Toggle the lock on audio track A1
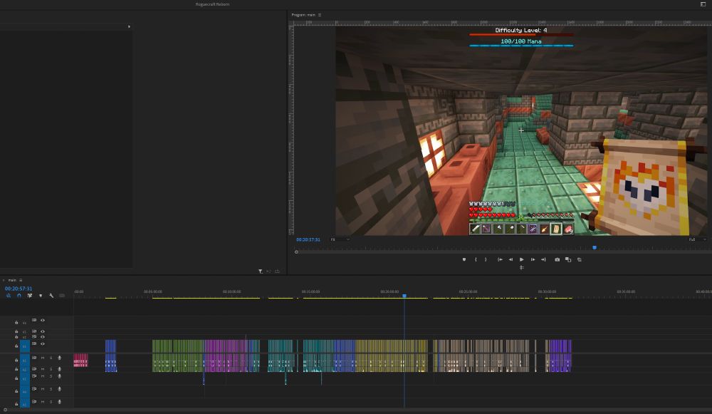The image size is (712, 414). (x=16, y=361)
